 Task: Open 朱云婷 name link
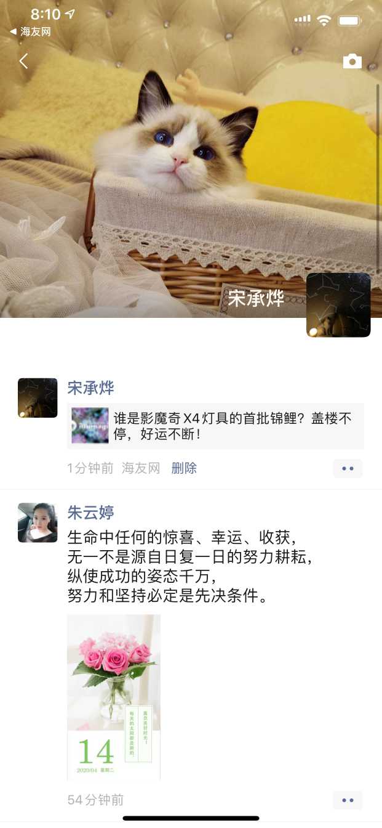click(90, 513)
